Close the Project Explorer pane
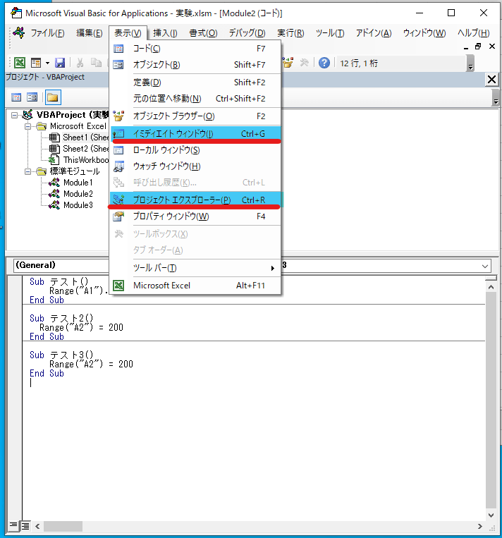This screenshot has height=538, width=502. [491, 80]
